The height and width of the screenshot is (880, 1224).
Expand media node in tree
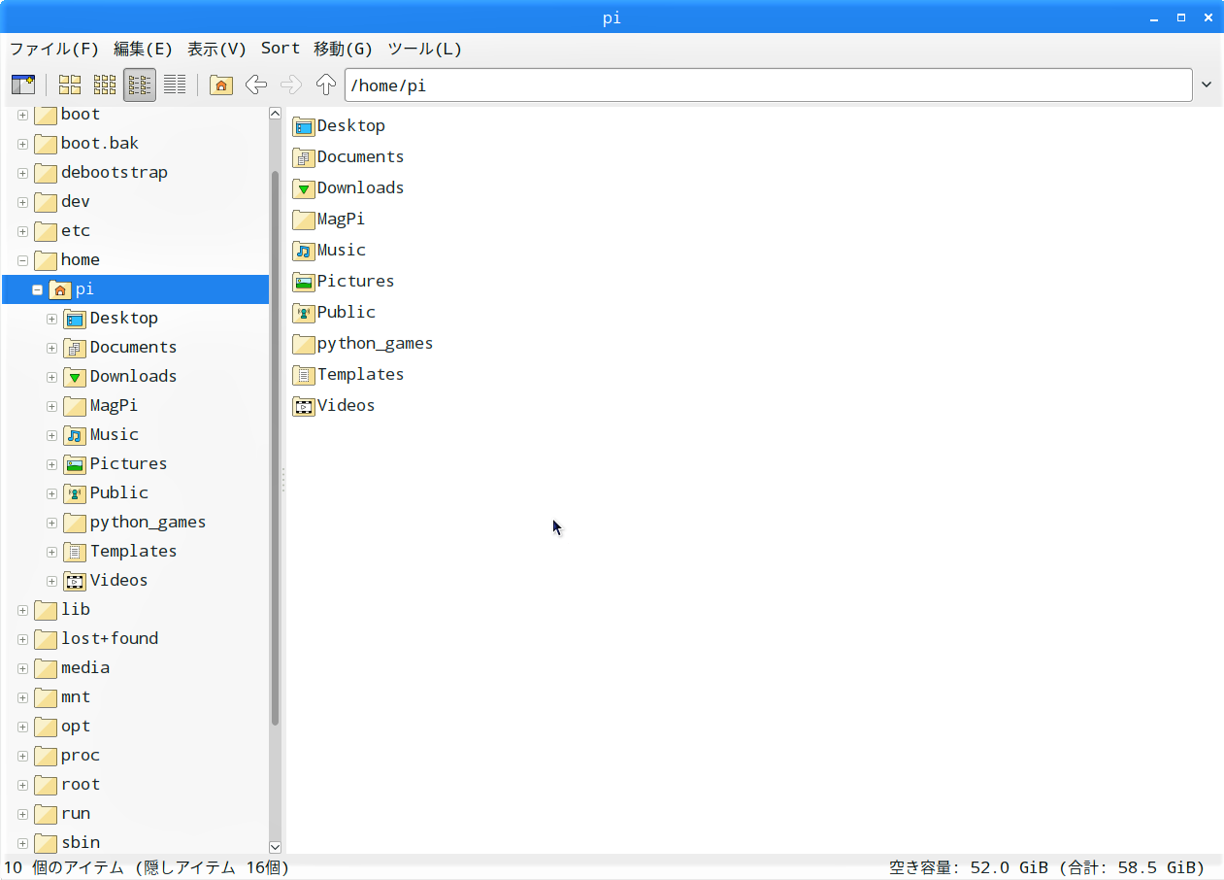(22, 668)
